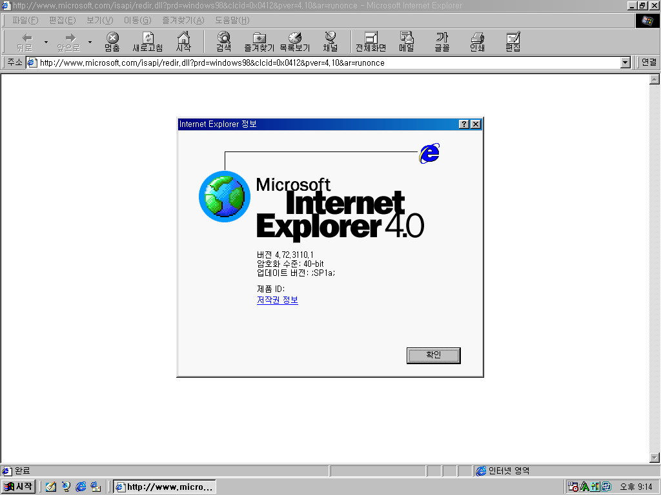661x495 pixels.
Task: Click the 확인 button in the dialog
Action: 433,355
